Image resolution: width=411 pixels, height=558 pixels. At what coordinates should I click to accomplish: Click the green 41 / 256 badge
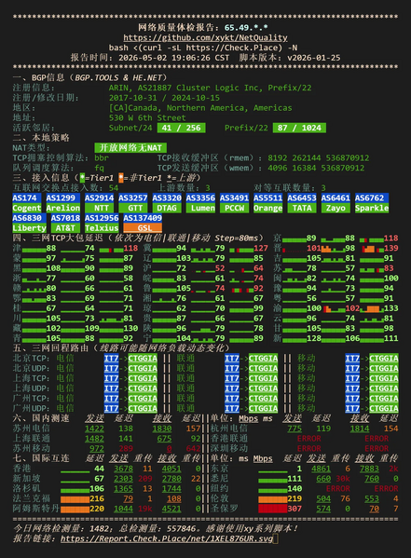(x=182, y=128)
